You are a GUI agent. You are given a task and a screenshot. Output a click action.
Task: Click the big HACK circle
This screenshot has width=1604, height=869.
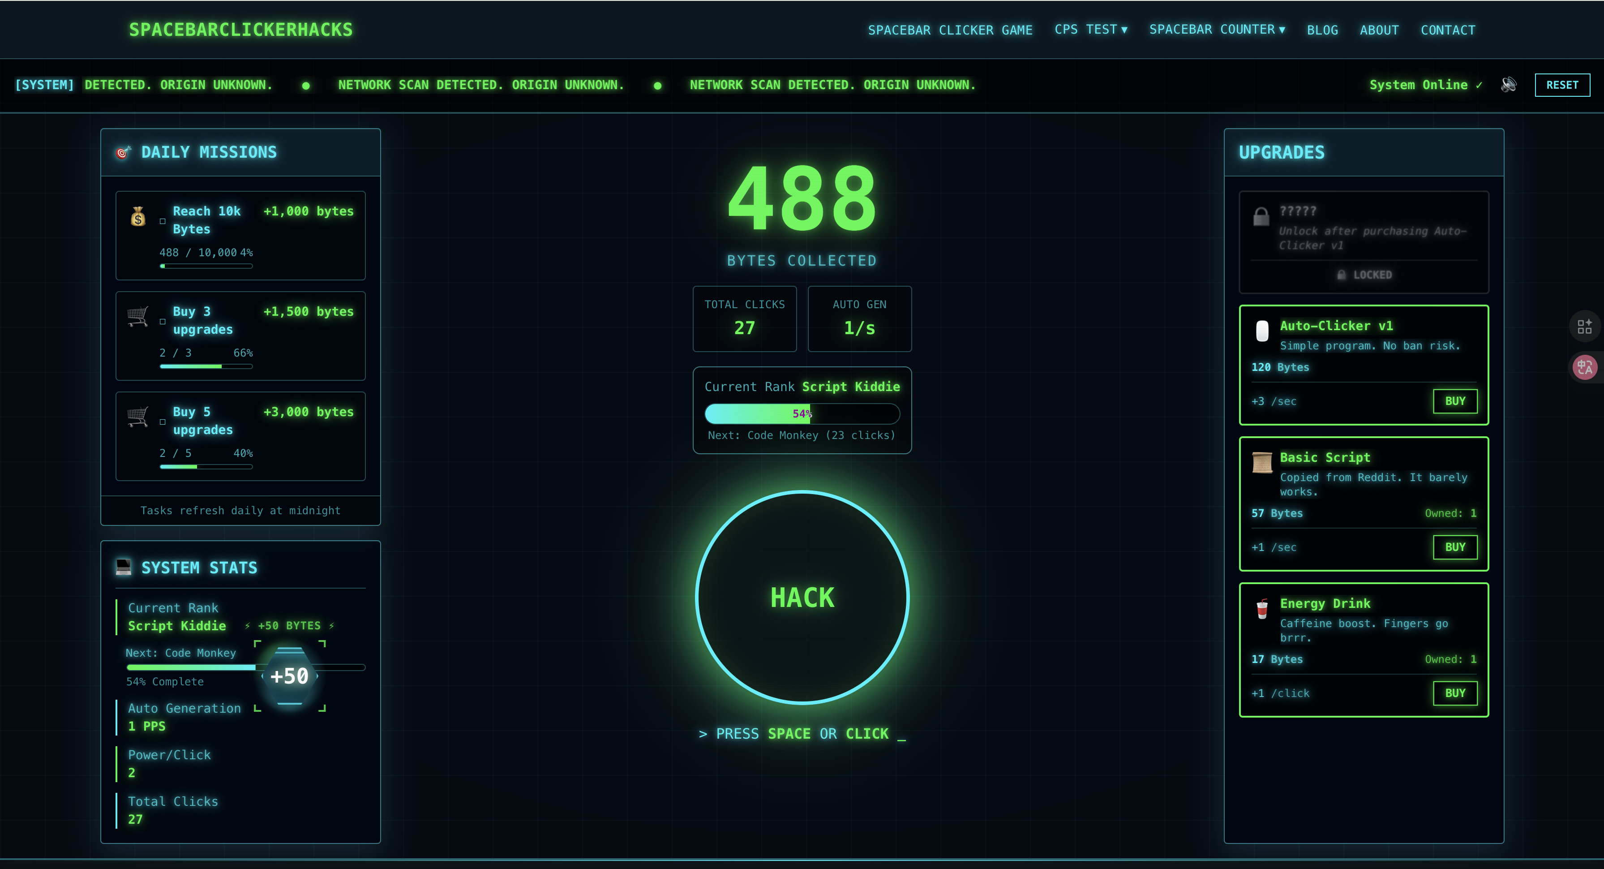pyautogui.click(x=802, y=597)
